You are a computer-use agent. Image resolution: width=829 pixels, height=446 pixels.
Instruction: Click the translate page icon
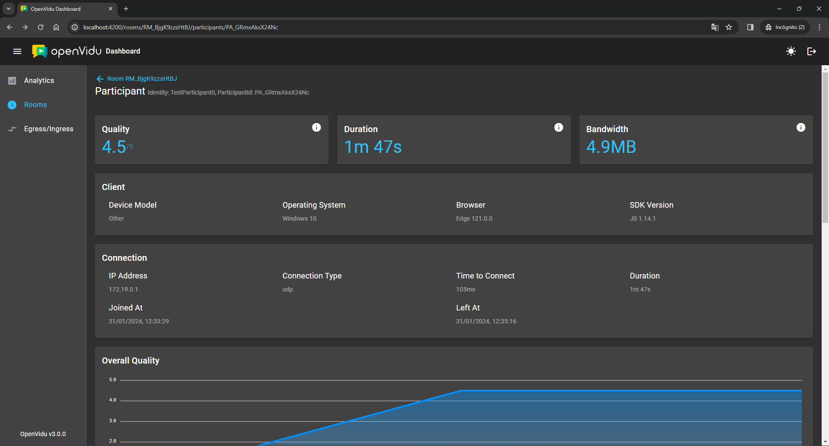[715, 27]
